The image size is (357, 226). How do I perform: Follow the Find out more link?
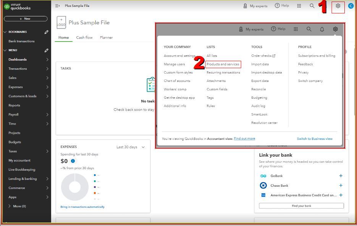(x=244, y=138)
